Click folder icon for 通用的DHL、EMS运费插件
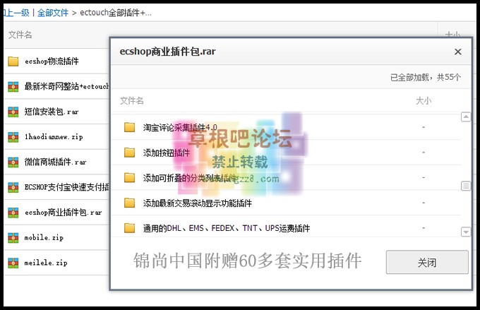The height and width of the screenshot is (310, 480). pos(129,228)
